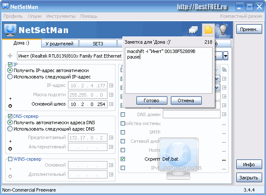Switch to the У родителей tab

tap(59, 43)
